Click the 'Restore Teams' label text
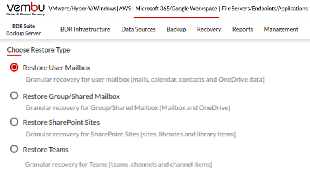The width and height of the screenshot is (310, 174). (46, 150)
